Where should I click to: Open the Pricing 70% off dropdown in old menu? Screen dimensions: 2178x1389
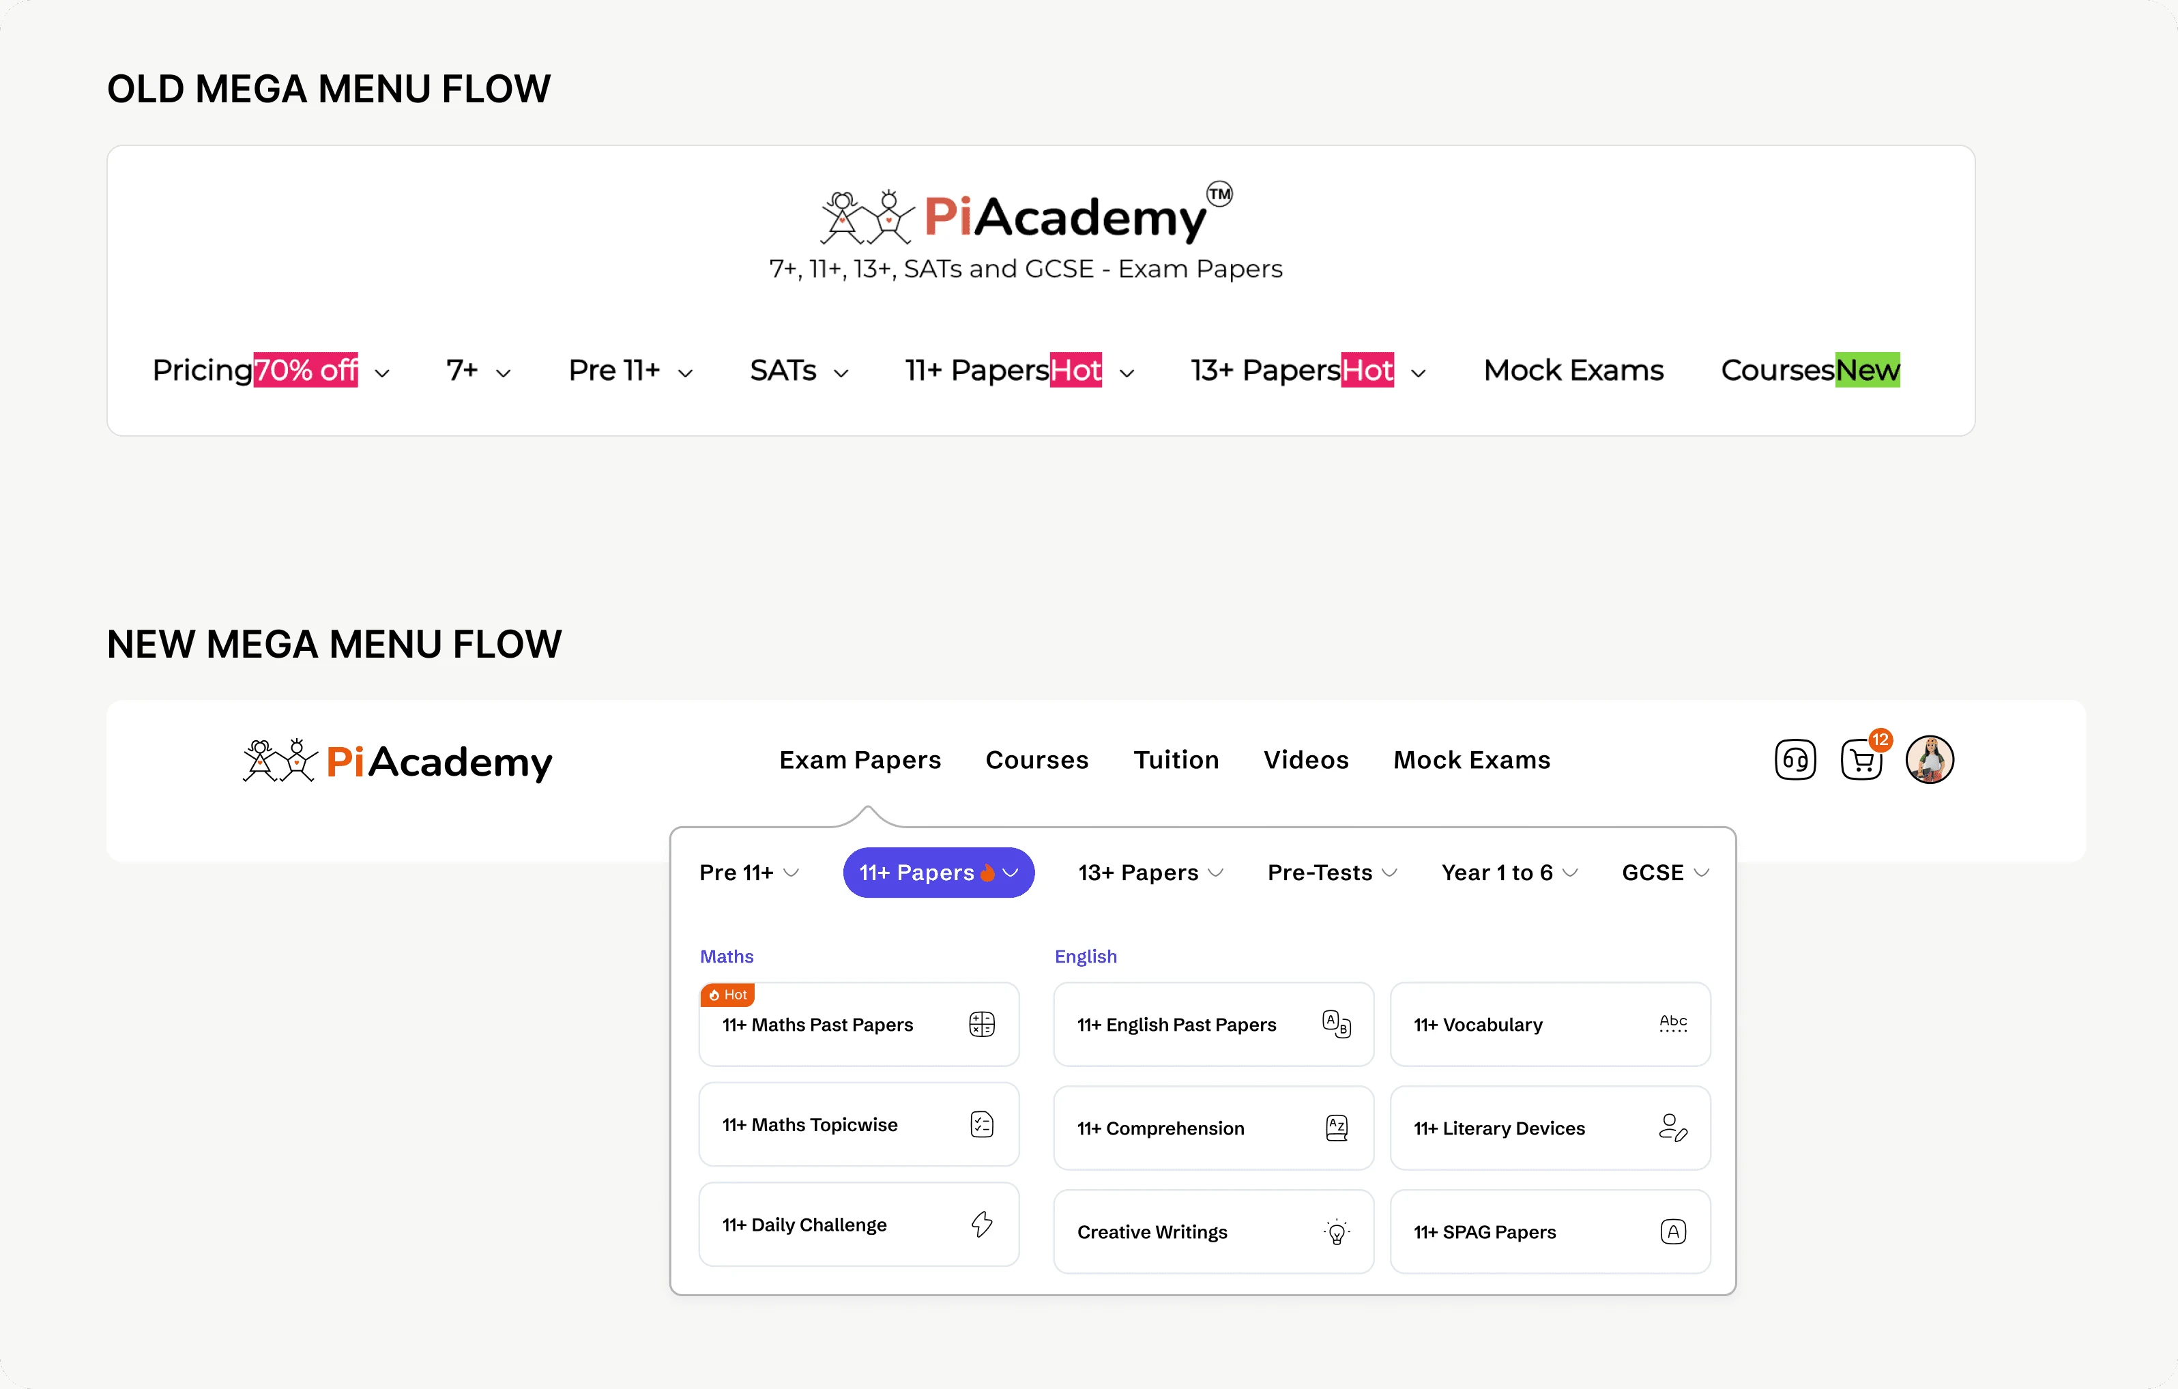pos(270,370)
